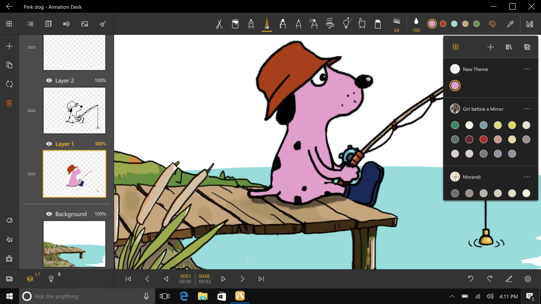Open the Eyedropper color picker

(511, 24)
